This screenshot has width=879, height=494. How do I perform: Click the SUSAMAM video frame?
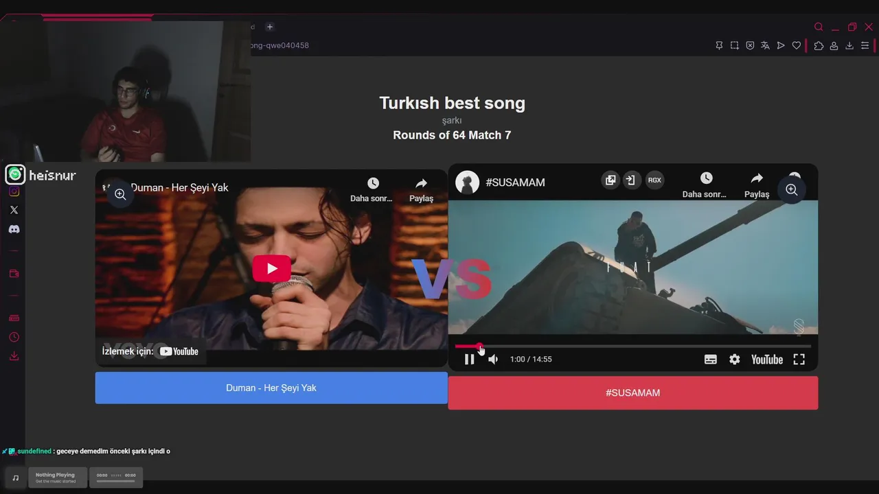(632, 268)
